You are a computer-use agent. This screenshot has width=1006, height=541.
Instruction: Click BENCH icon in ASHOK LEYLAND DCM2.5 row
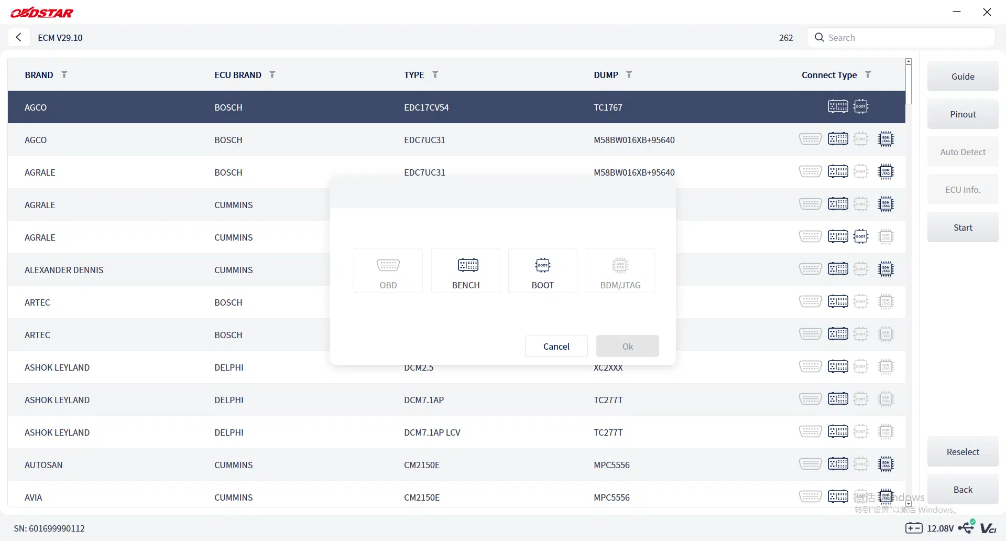[x=838, y=366]
